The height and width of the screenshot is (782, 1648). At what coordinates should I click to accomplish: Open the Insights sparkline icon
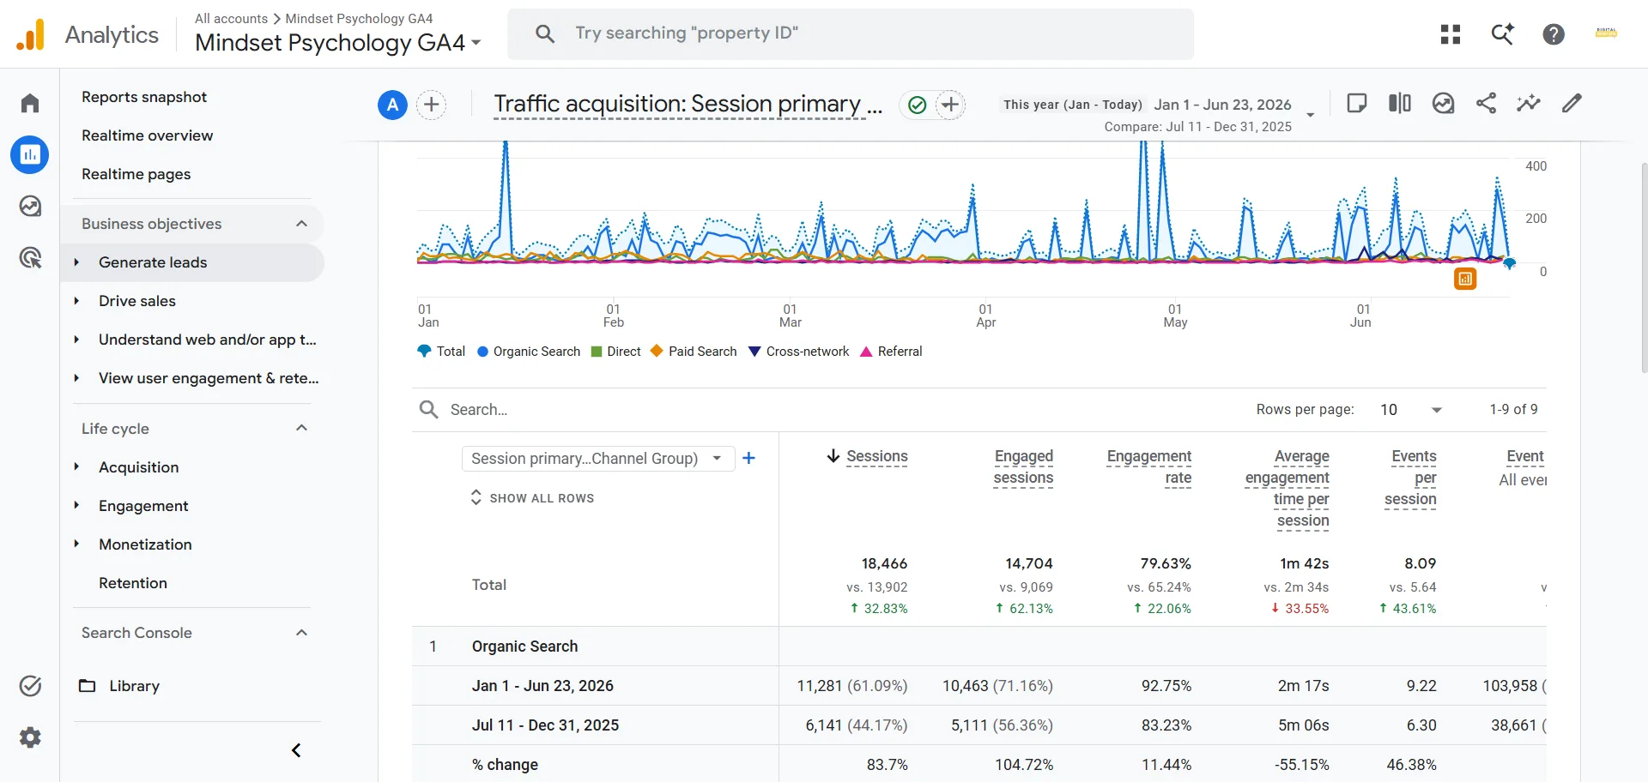(1529, 104)
